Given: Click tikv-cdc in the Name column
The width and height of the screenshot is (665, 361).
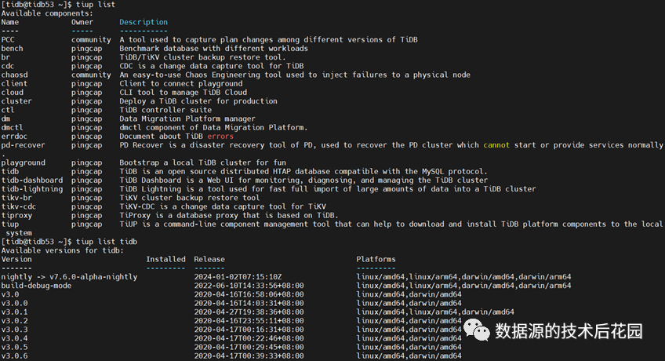Looking at the screenshot, I should [x=20, y=206].
